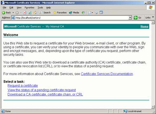Open the View menu
Image resolution: width=156 pixels, height=114 pixels.
[19, 8]
